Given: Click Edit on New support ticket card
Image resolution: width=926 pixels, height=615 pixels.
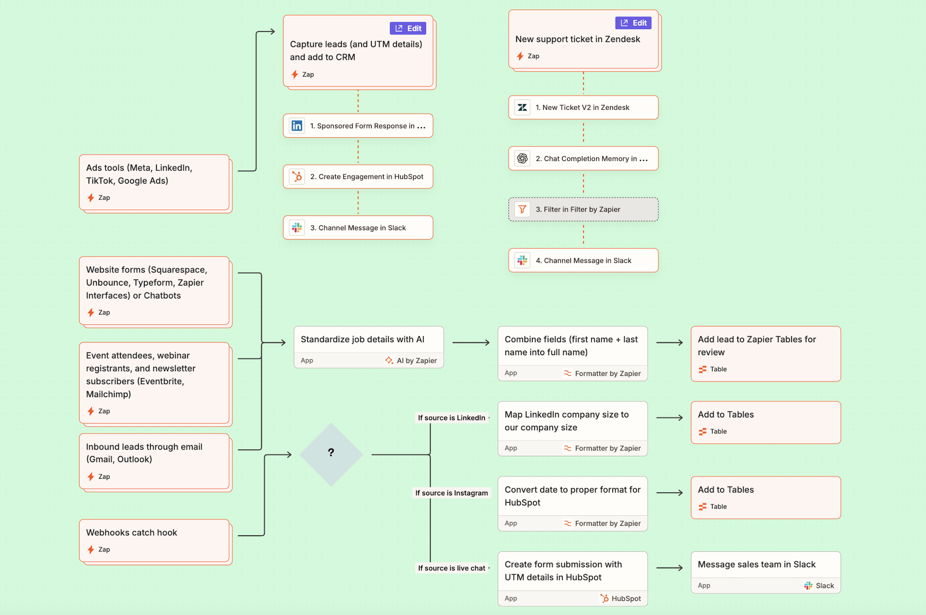Looking at the screenshot, I should (633, 23).
